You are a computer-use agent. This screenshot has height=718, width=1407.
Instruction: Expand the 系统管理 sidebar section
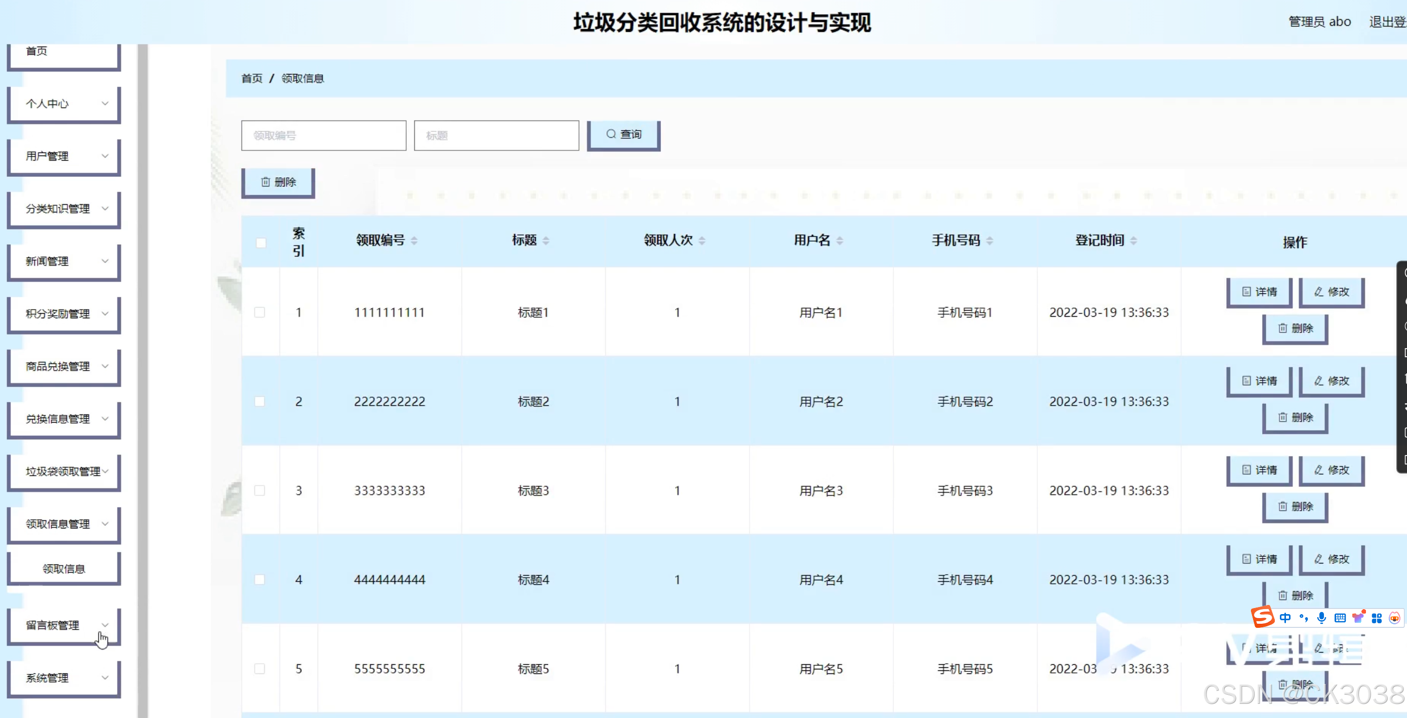click(64, 678)
